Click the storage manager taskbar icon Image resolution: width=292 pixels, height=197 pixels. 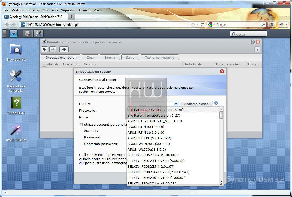point(27,34)
